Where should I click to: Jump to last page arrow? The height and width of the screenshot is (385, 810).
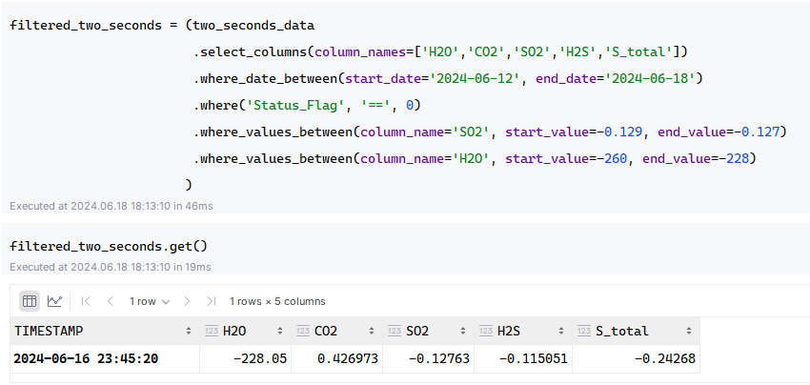211,301
